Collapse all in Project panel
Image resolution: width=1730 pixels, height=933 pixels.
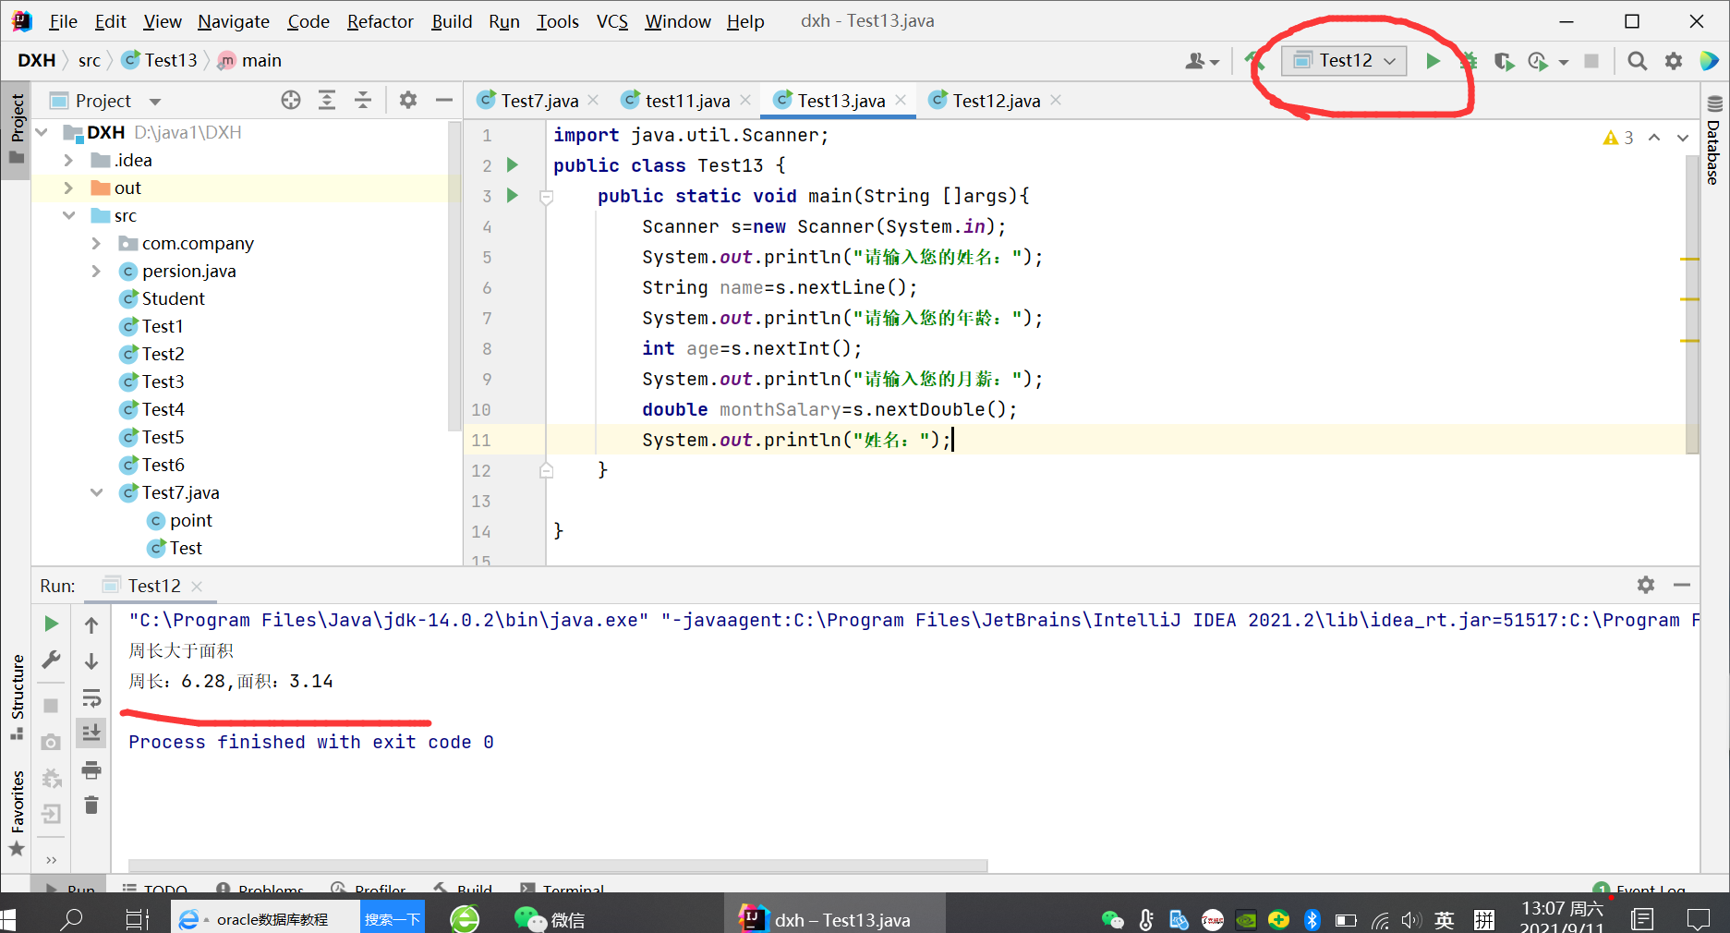363,101
